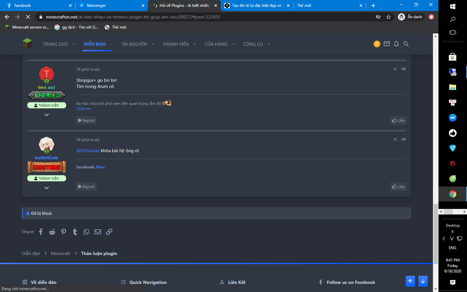Bookmark page with the star icon

[389, 17]
